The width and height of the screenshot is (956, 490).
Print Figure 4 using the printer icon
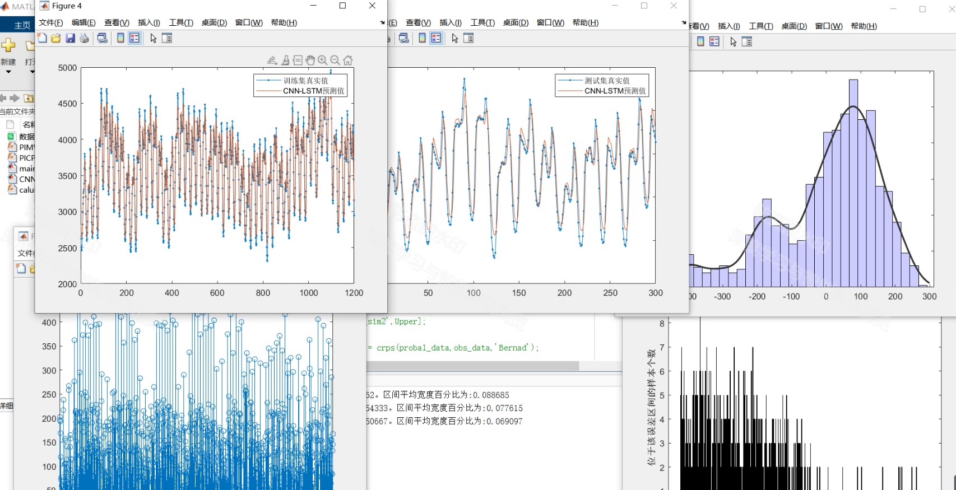(x=84, y=38)
